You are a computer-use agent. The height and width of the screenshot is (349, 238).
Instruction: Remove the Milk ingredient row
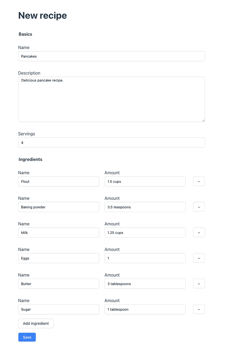pos(199,232)
